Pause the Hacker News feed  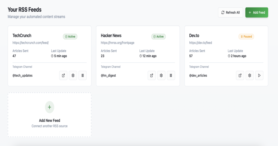(171, 76)
